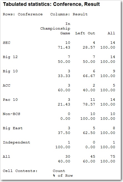
Task: Click the total count 75
Action: pos(113,157)
